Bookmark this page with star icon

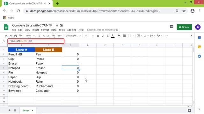[184, 11]
